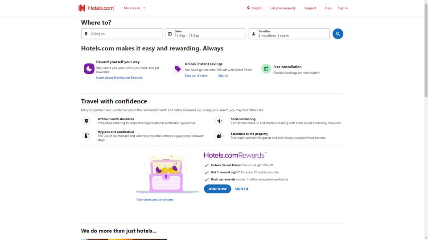Screen dimensions: 428x240
Task: Click the Going to destination field
Action: coord(121,34)
